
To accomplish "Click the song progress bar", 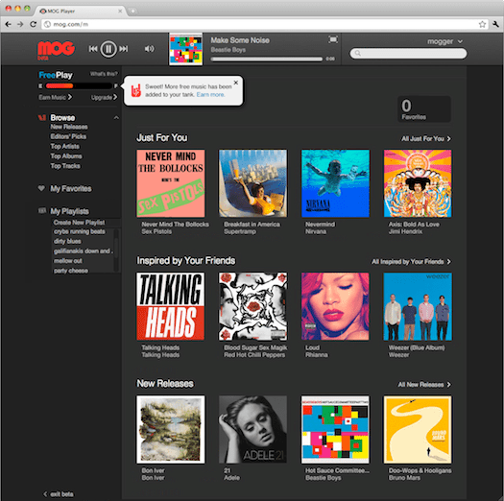I will pos(266,60).
